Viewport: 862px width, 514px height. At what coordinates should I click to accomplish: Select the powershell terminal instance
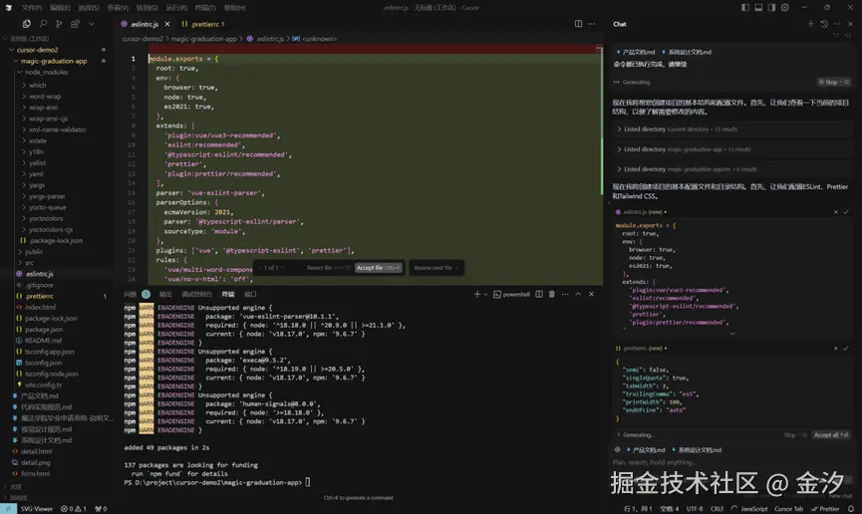[x=511, y=294]
